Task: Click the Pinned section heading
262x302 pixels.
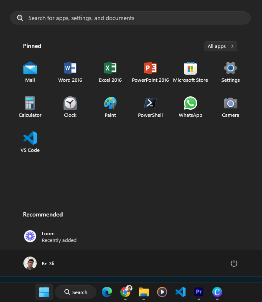Action: [x=32, y=46]
